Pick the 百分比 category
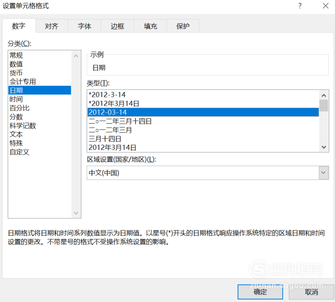The height and width of the screenshot is (302, 335). 40,108
